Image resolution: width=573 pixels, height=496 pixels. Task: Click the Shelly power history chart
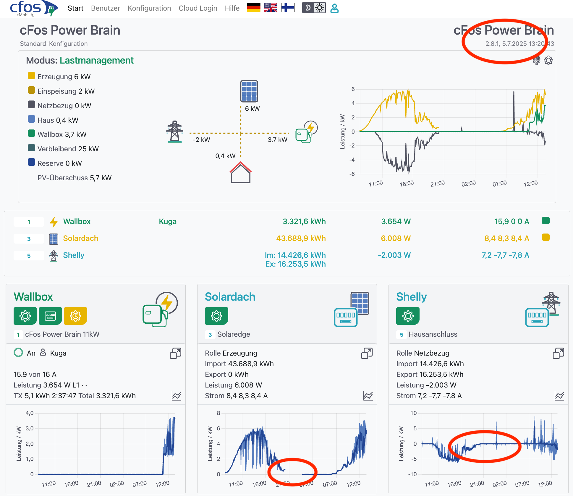coord(478,449)
